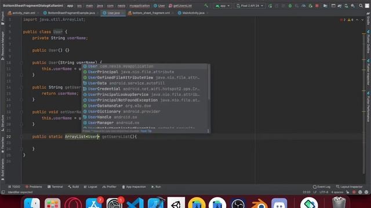
Task: Click the Attach Debugger to process icon
Action: click(x=310, y=6)
